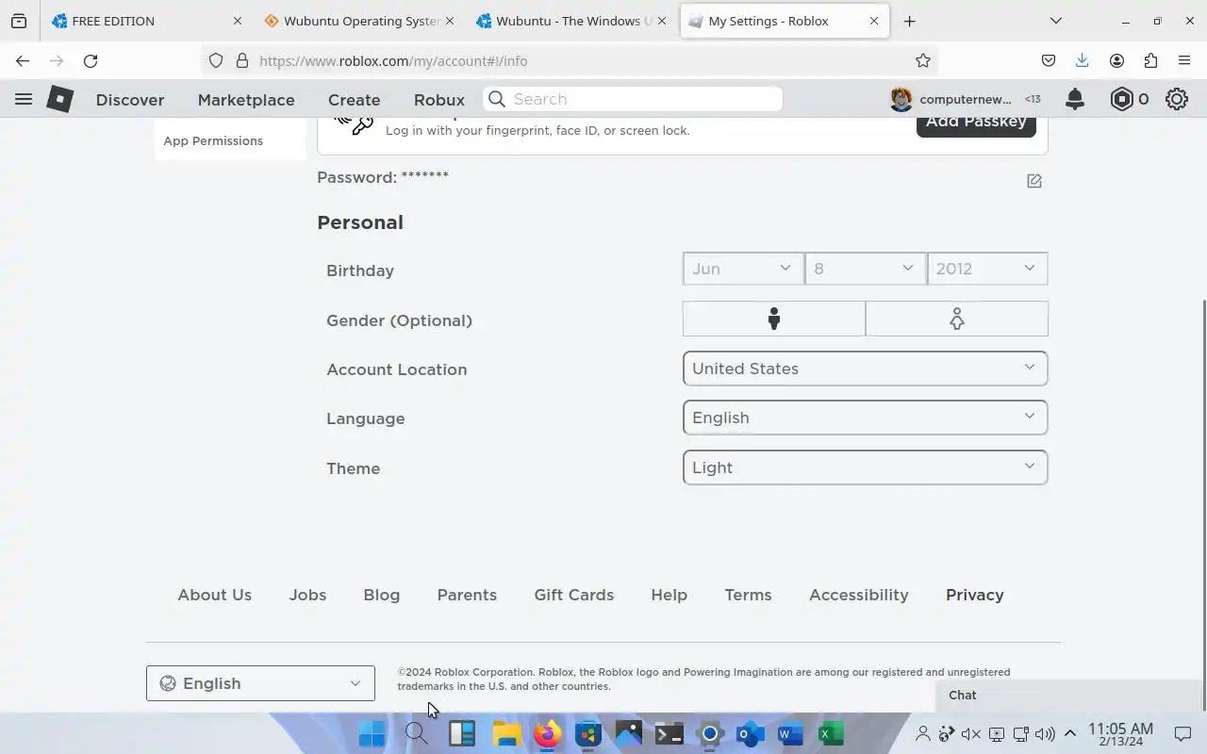Open the Chat panel bar
The height and width of the screenshot is (754, 1207).
(x=1067, y=696)
